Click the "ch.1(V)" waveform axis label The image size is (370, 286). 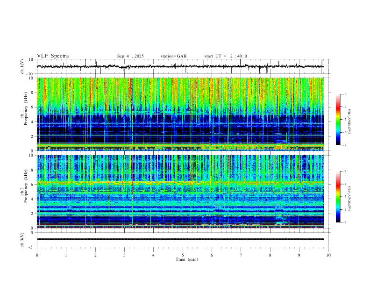pos(23,66)
